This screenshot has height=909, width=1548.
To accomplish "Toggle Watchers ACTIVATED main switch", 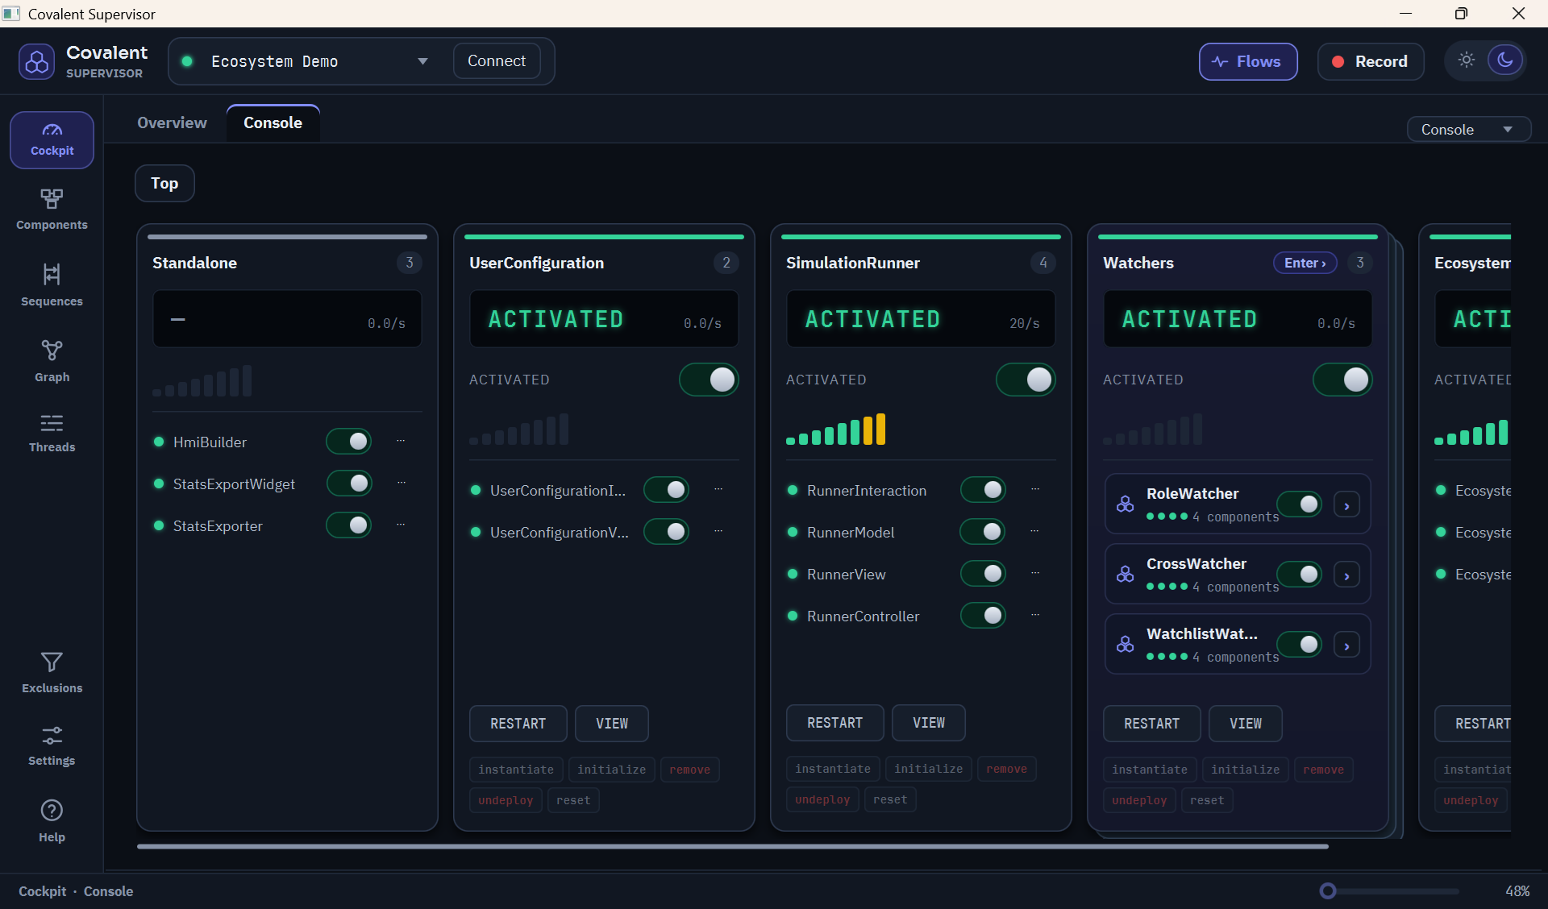I will point(1342,380).
